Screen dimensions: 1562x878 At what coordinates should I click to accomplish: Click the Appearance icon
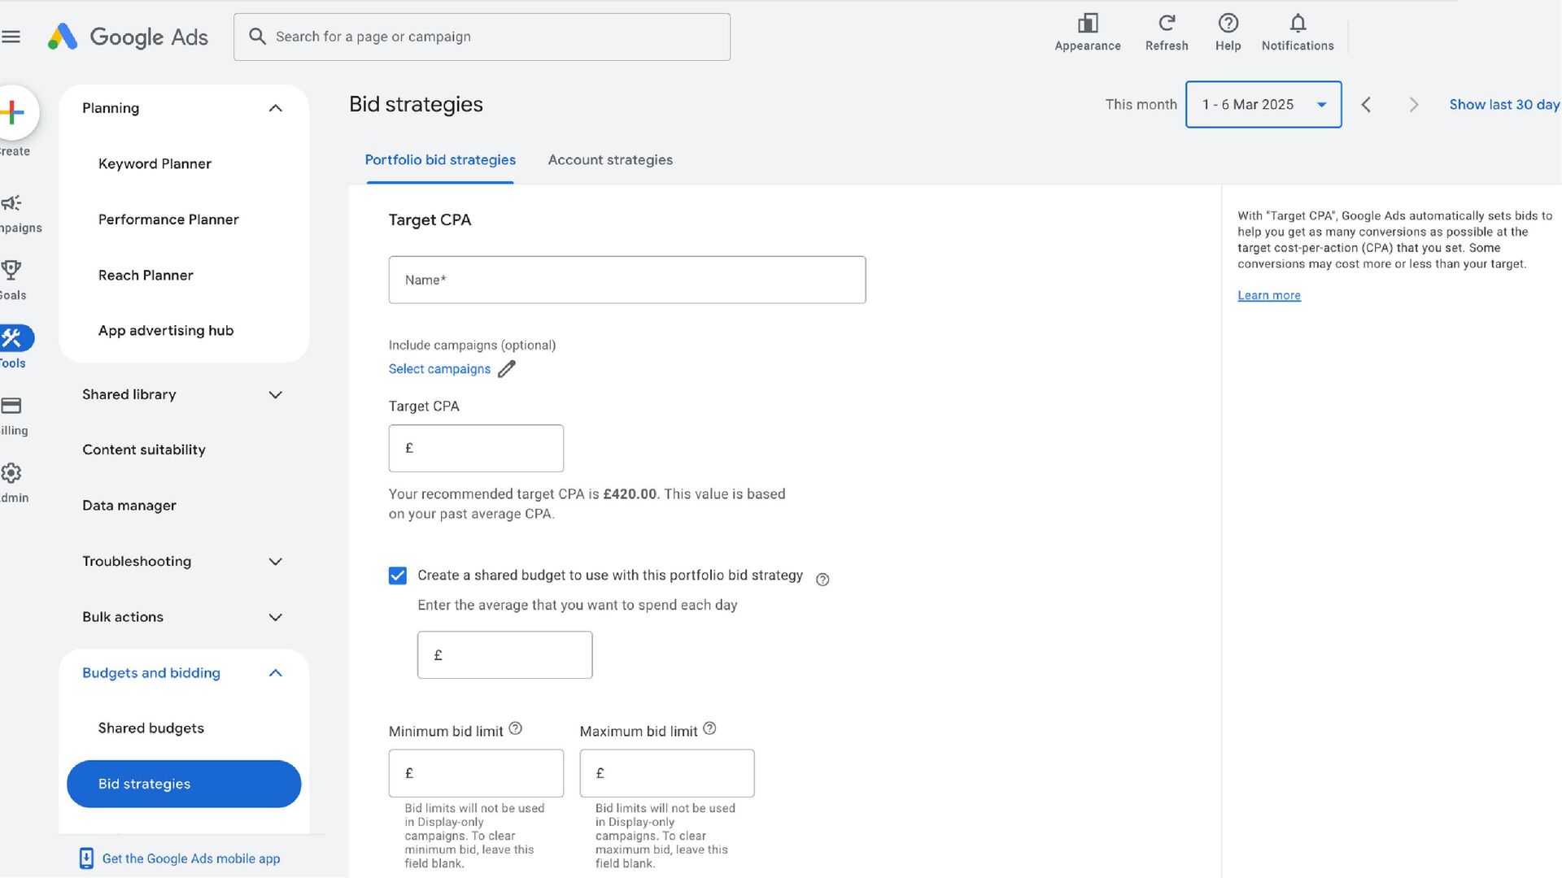1087,24
